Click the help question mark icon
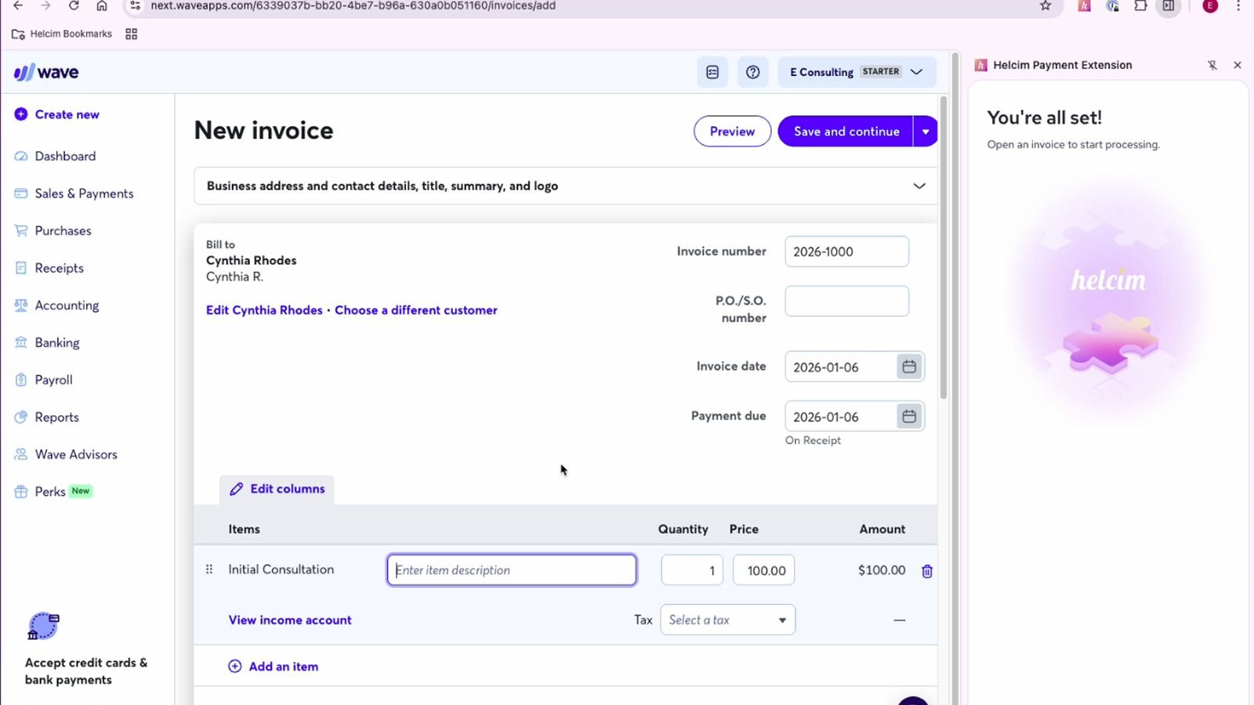The height and width of the screenshot is (705, 1254). 752,72
